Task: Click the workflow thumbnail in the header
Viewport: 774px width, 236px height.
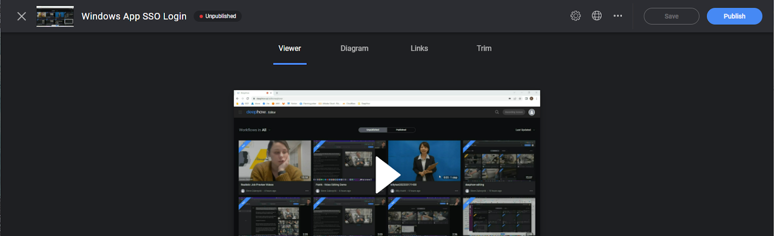Action: (55, 16)
